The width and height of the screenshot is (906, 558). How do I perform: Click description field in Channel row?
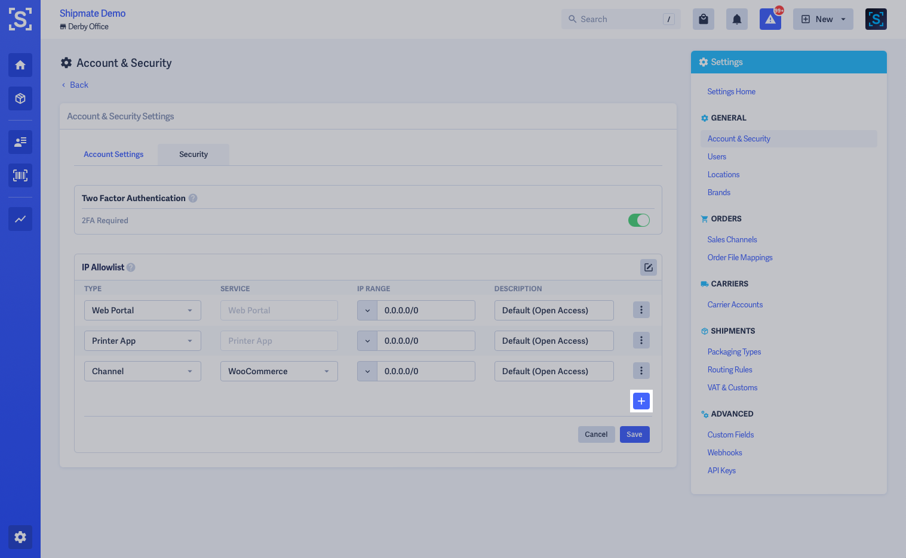[554, 371]
